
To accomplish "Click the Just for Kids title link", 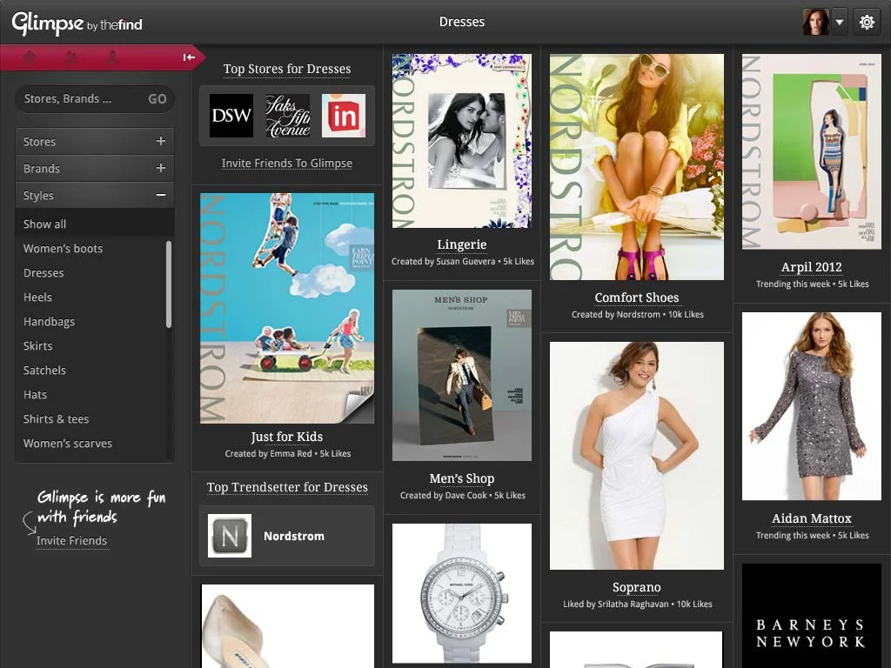I will [x=287, y=437].
